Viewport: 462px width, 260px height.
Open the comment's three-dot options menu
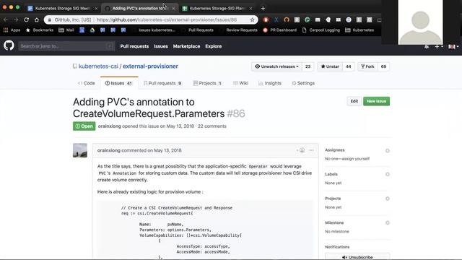pyautogui.click(x=311, y=150)
